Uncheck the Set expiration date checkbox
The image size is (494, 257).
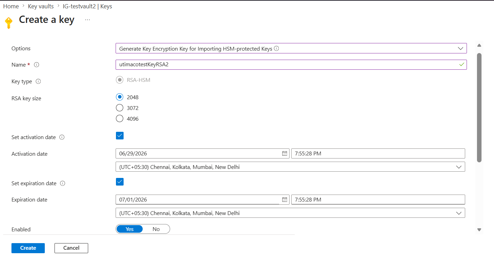click(x=120, y=182)
